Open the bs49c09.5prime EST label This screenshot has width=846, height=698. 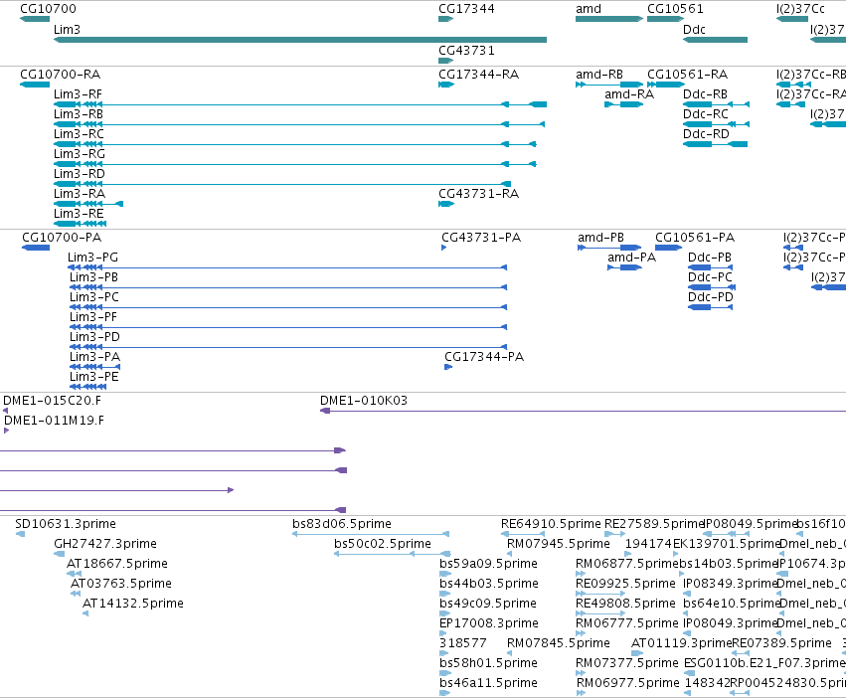[488, 604]
